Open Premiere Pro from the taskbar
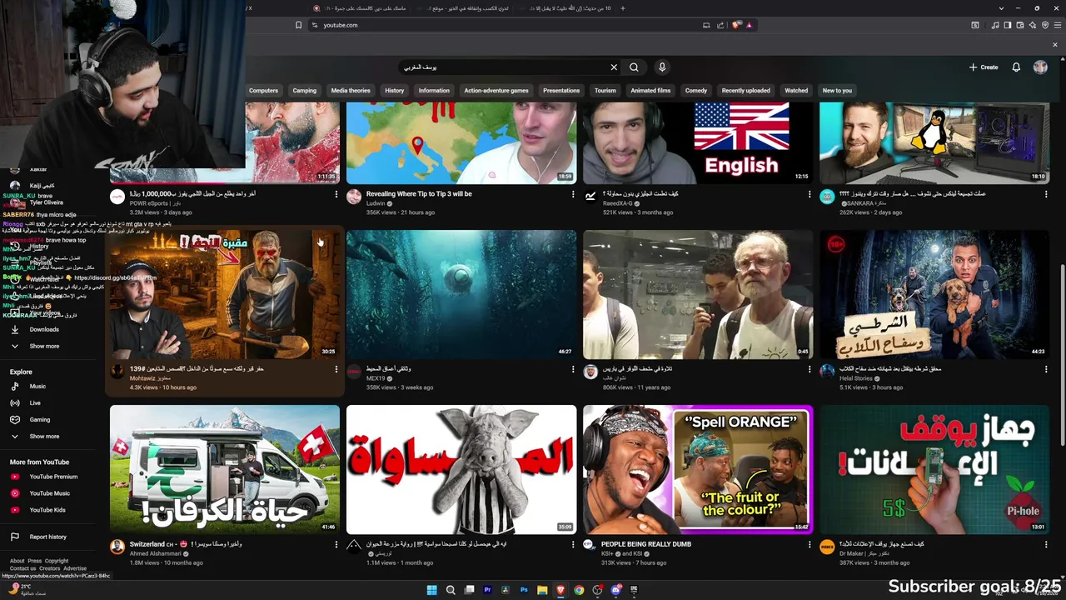 (x=487, y=590)
